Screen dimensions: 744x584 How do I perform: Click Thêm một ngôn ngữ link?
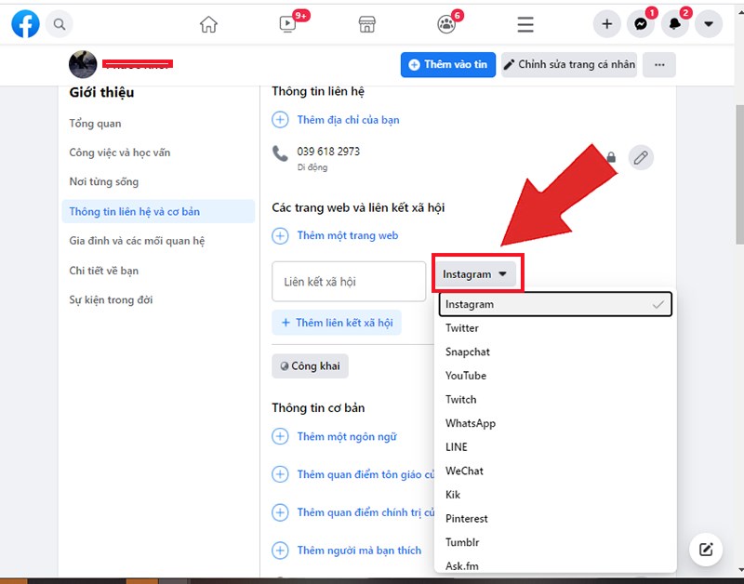[x=347, y=436]
